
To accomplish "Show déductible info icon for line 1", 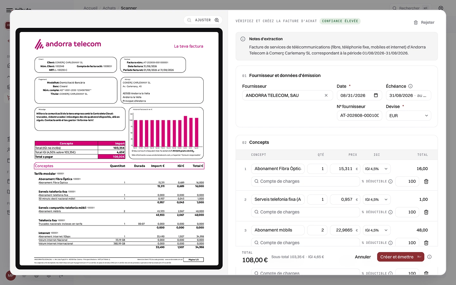I will [x=390, y=181].
